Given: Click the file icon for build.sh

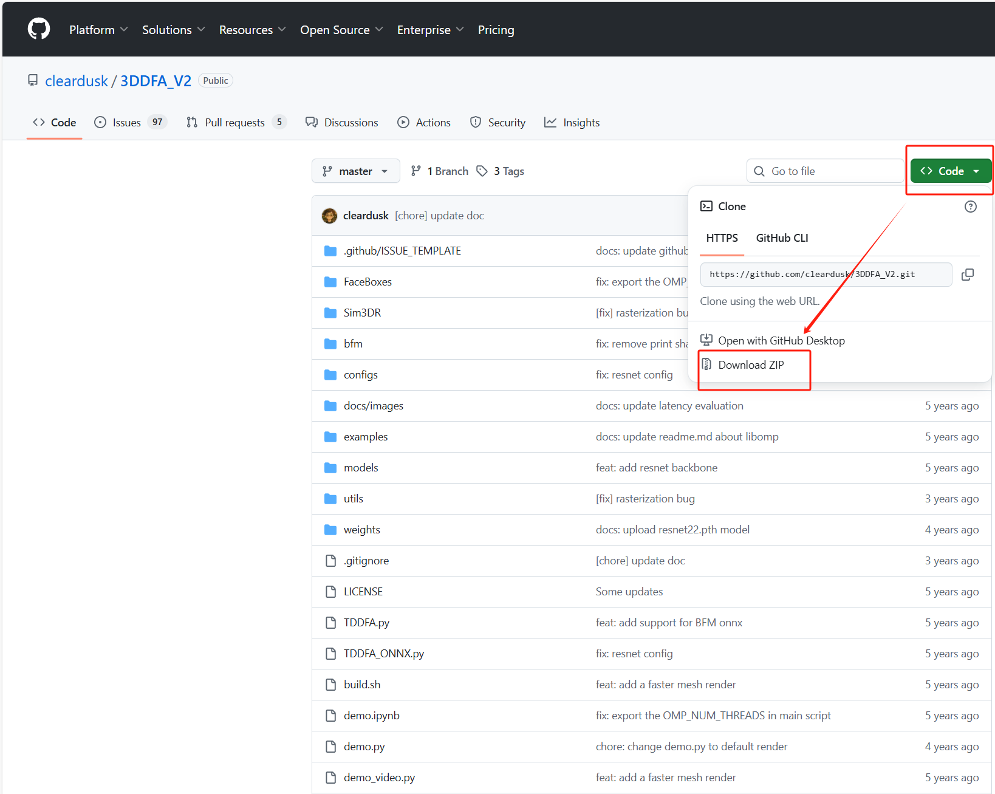Looking at the screenshot, I should click(330, 685).
